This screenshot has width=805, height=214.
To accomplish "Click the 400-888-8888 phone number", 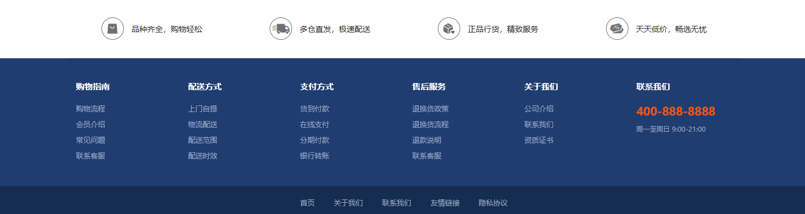I will point(676,111).
